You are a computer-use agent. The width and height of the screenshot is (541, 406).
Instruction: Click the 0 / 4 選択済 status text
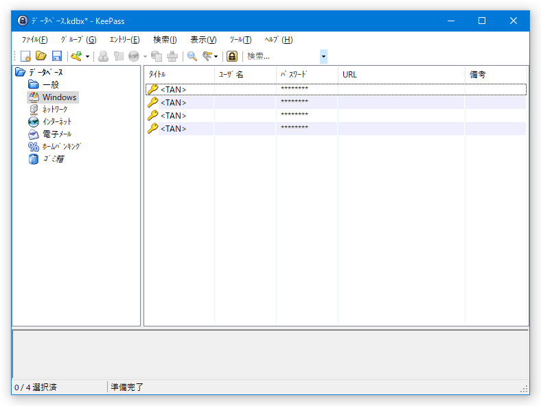click(36, 387)
